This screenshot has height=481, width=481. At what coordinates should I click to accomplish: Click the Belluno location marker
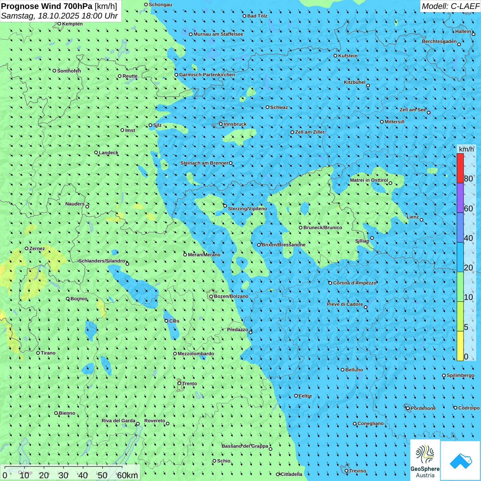(x=342, y=370)
